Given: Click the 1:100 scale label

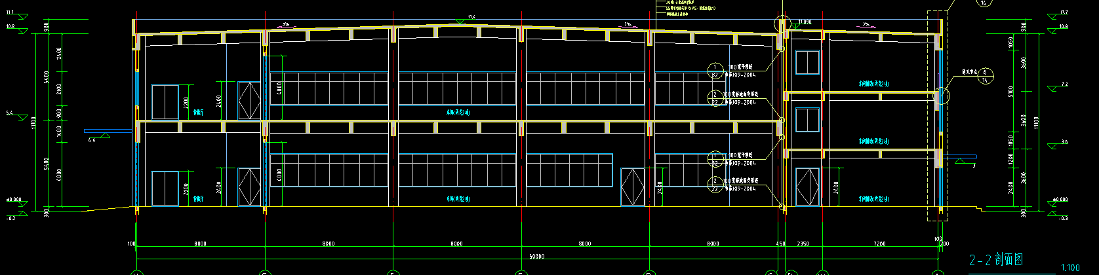Looking at the screenshot, I should click(x=1069, y=268).
